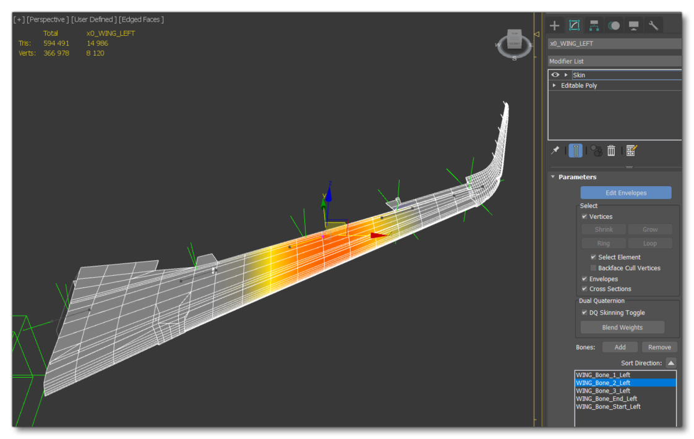Enable Backface Cull Vertices checkbox
The width and height of the screenshot is (694, 439).
coord(593,268)
